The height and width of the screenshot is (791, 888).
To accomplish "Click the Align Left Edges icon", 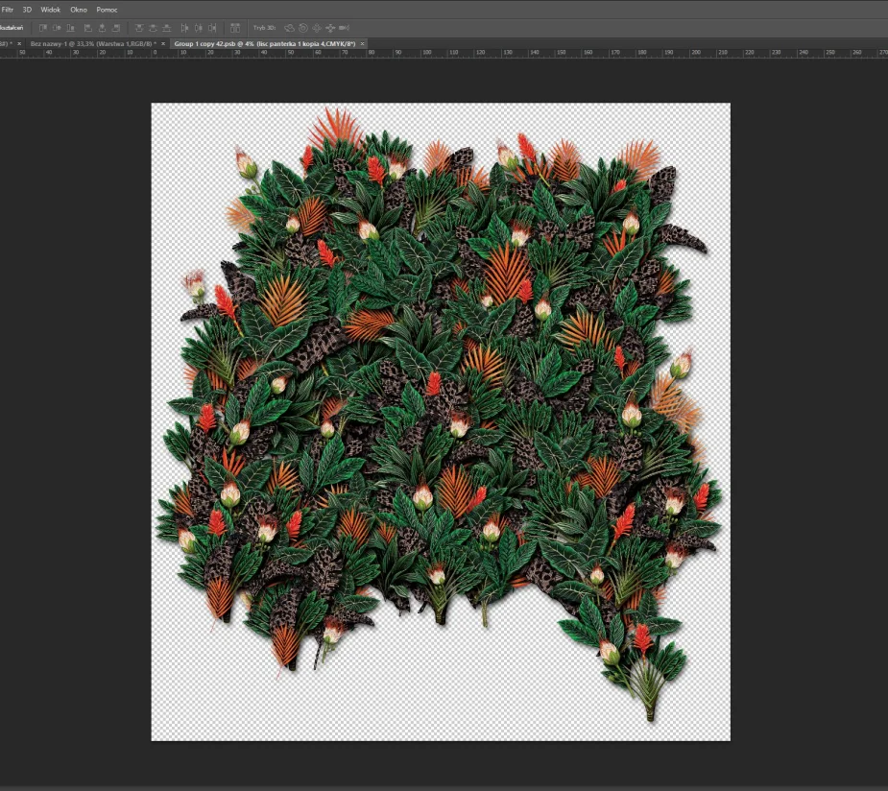I will (x=87, y=28).
